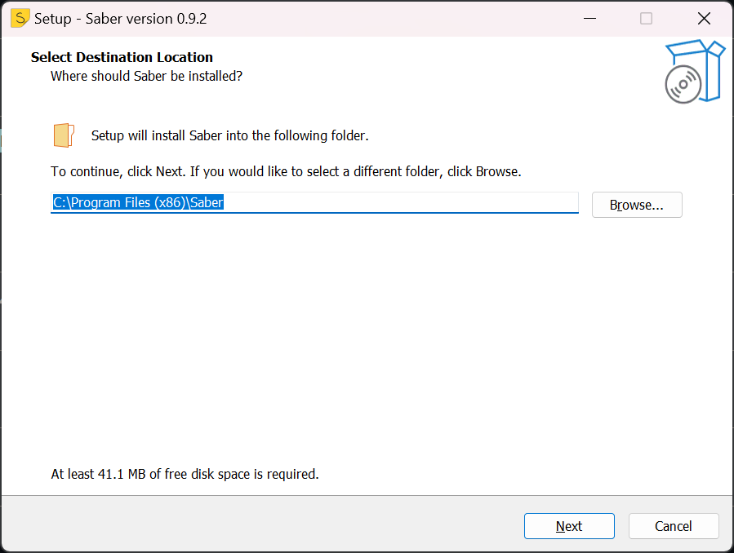Click the Select Destination Location heading
Viewport: 734px width, 553px height.
pos(121,57)
